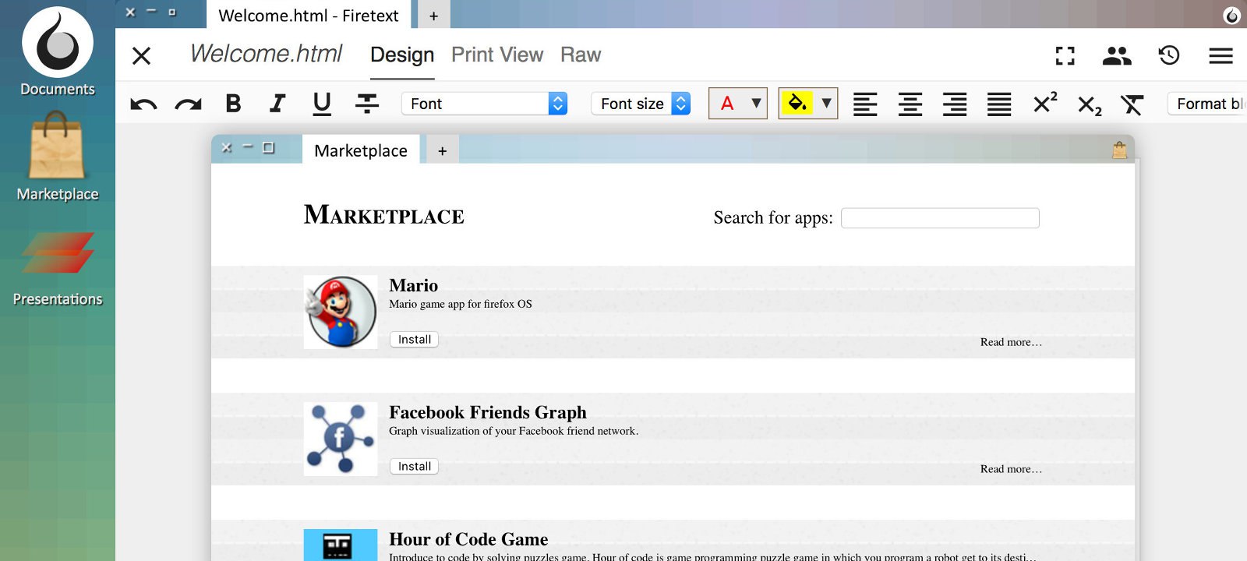Add new tab next to Firetext tab

pos(433,16)
